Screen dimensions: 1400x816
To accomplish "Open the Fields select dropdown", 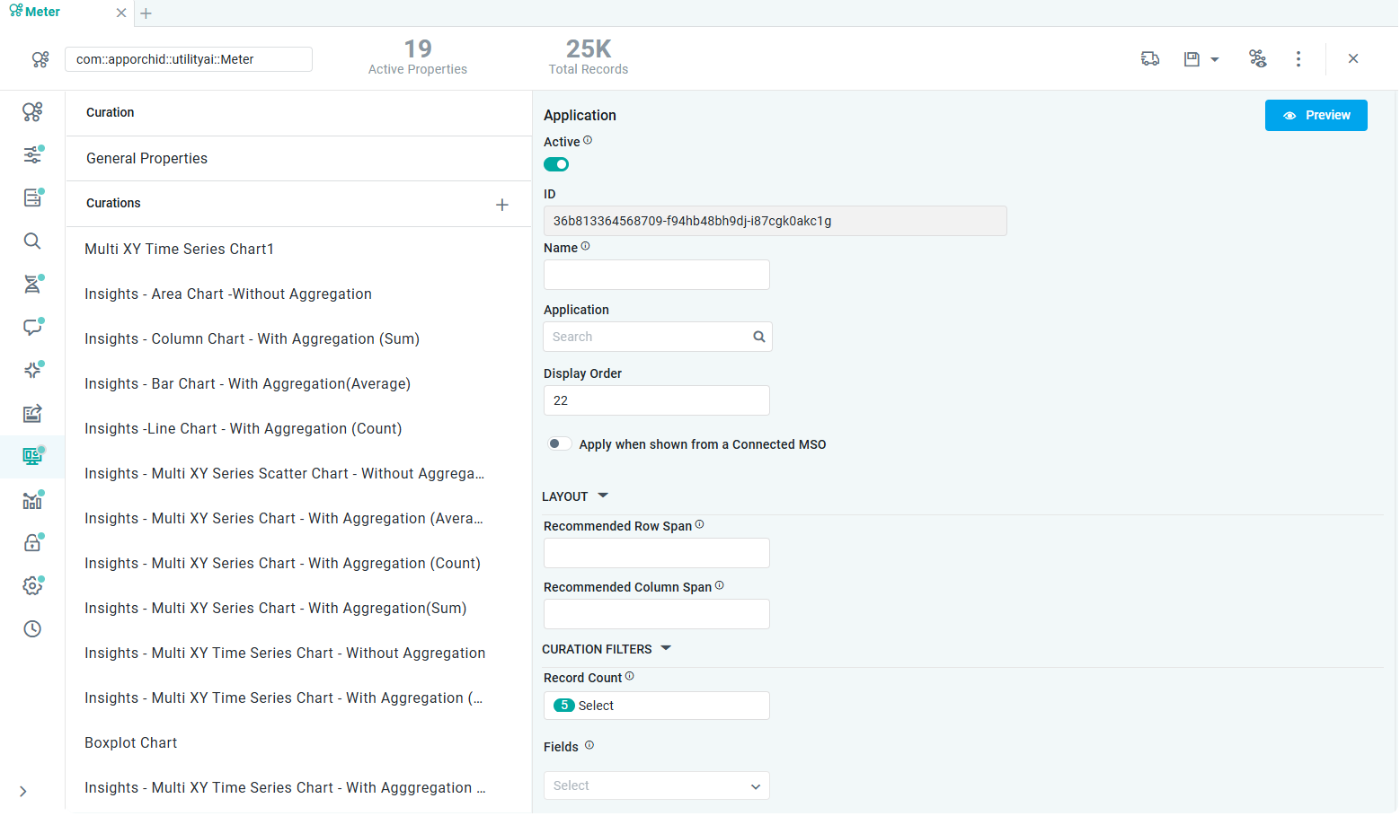I will (x=656, y=786).
